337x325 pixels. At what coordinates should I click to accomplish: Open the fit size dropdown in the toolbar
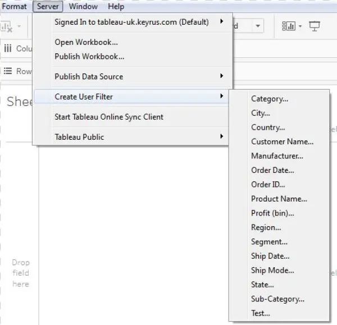point(258,26)
